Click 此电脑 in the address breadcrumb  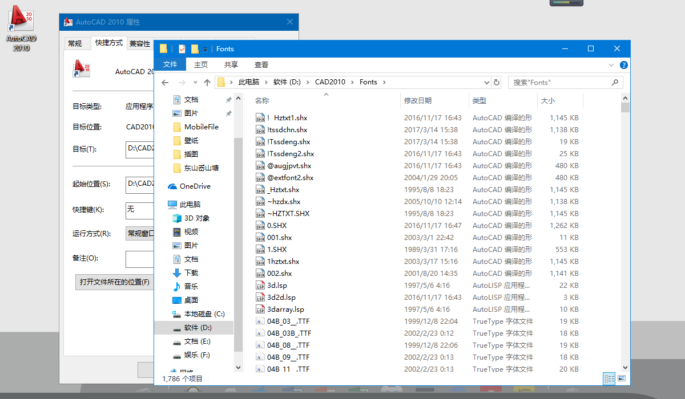(x=249, y=82)
